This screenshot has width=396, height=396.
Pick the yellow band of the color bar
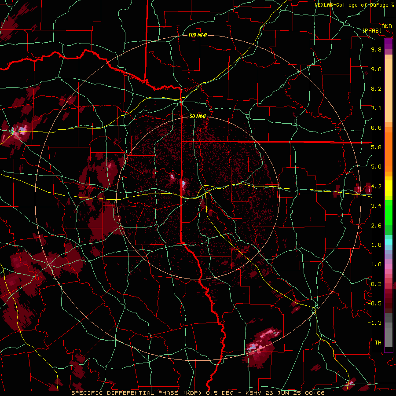point(389,188)
